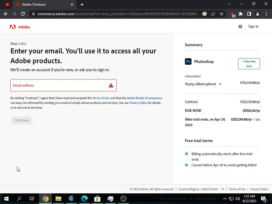Open a new browser tab
Viewport: 272px width, 204px height.
(x=82, y=5)
